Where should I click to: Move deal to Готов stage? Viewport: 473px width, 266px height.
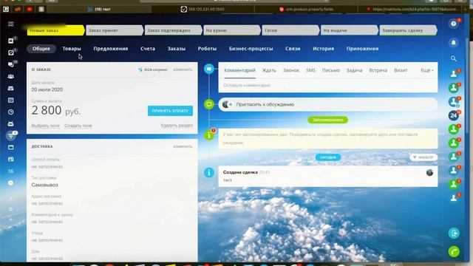(x=290, y=30)
